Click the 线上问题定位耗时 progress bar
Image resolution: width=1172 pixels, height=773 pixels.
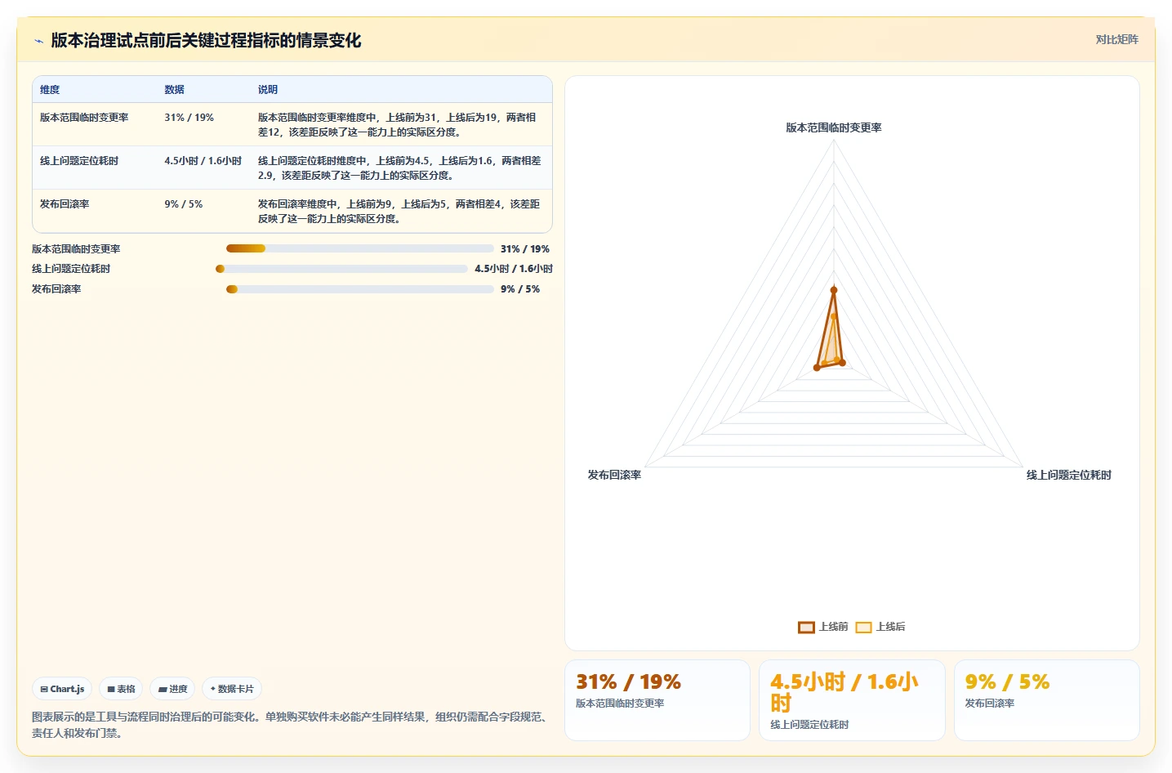pyautogui.click(x=341, y=269)
